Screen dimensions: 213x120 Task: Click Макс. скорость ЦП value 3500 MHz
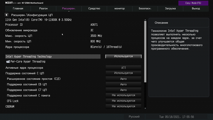click(96, 36)
